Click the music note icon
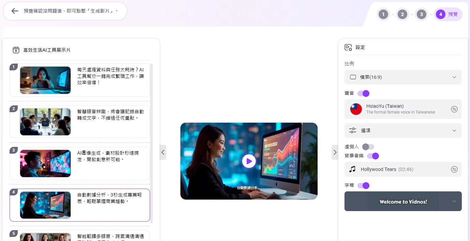The height and width of the screenshot is (241, 470). [352, 169]
